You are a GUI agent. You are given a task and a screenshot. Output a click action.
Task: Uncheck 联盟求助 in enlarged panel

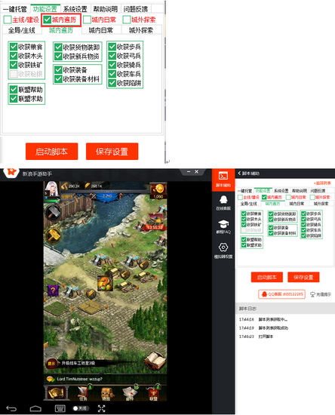(14, 99)
